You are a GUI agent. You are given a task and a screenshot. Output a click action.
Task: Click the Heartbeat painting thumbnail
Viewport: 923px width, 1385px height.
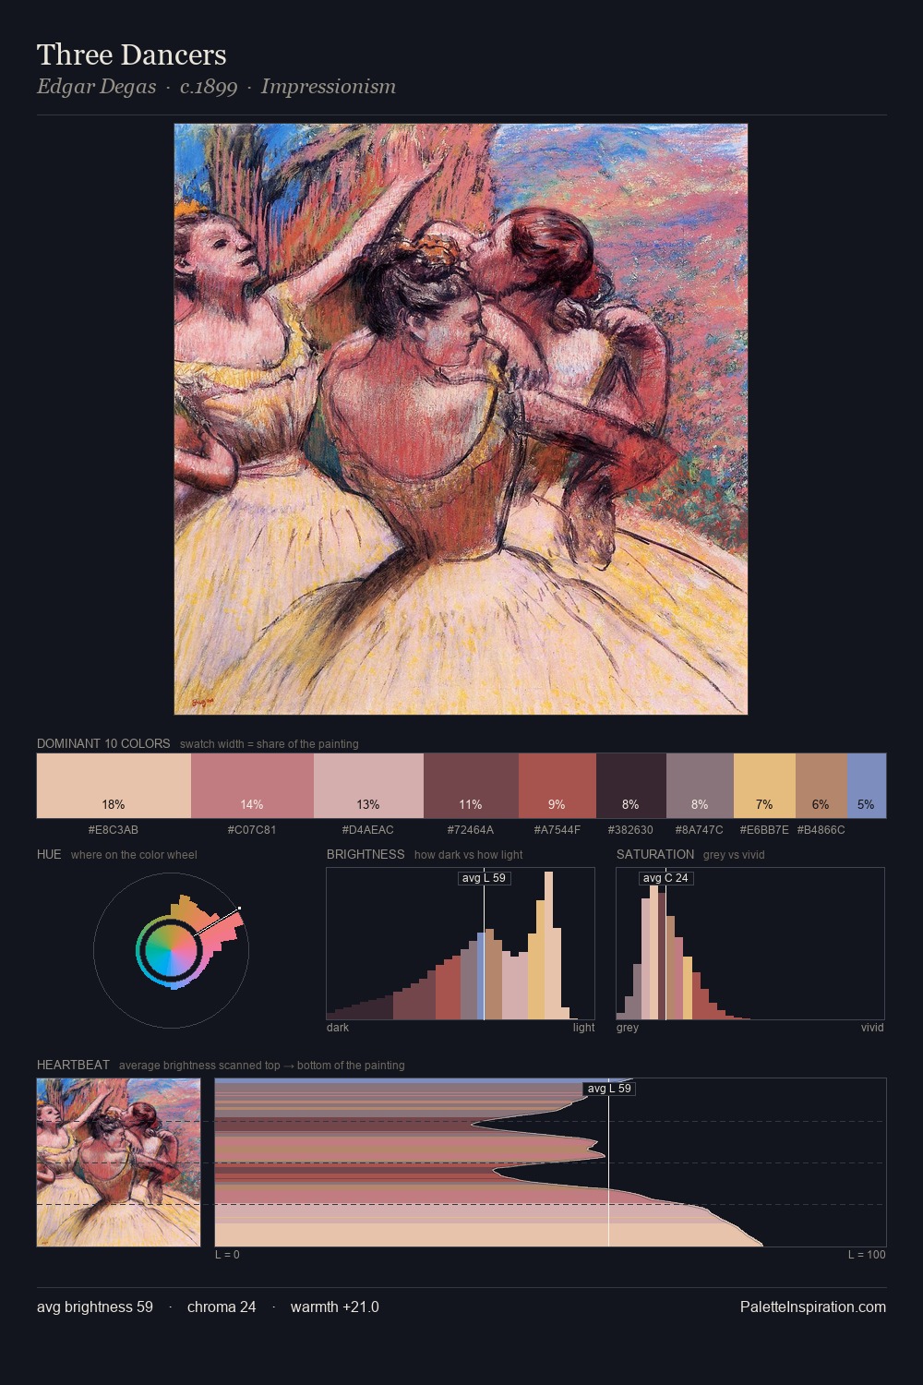[118, 1162]
